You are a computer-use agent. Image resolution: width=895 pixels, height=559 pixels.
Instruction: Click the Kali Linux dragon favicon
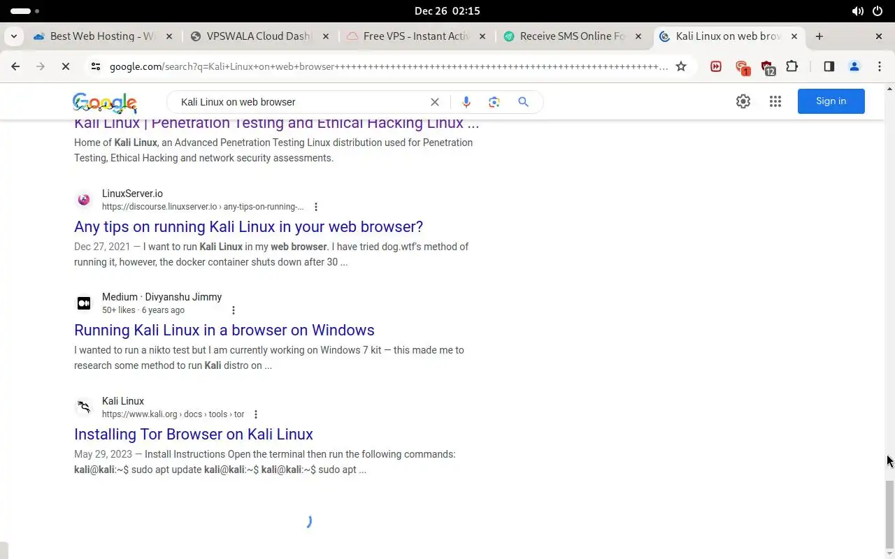point(84,407)
